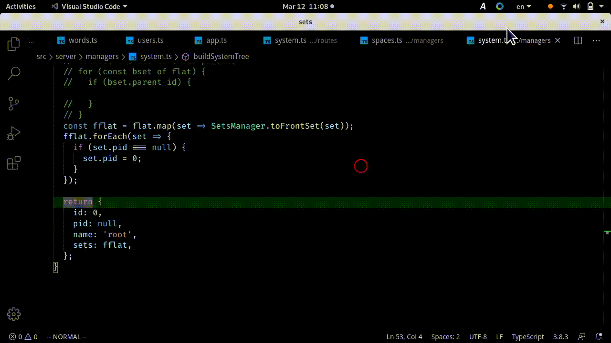Click the managers breadcrumb
The width and height of the screenshot is (611, 343).
click(x=102, y=56)
